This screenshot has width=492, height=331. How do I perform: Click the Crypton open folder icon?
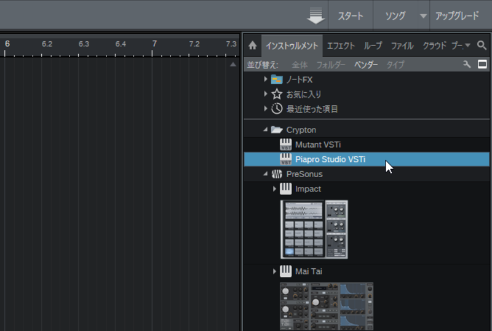coord(277,129)
